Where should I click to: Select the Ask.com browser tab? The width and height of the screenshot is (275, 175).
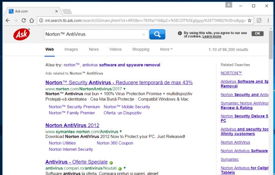33,11
